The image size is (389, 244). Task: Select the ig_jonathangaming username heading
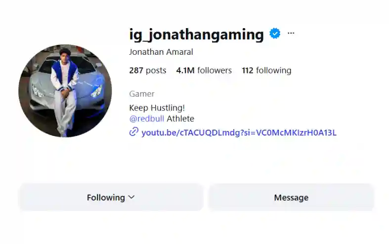197,35
